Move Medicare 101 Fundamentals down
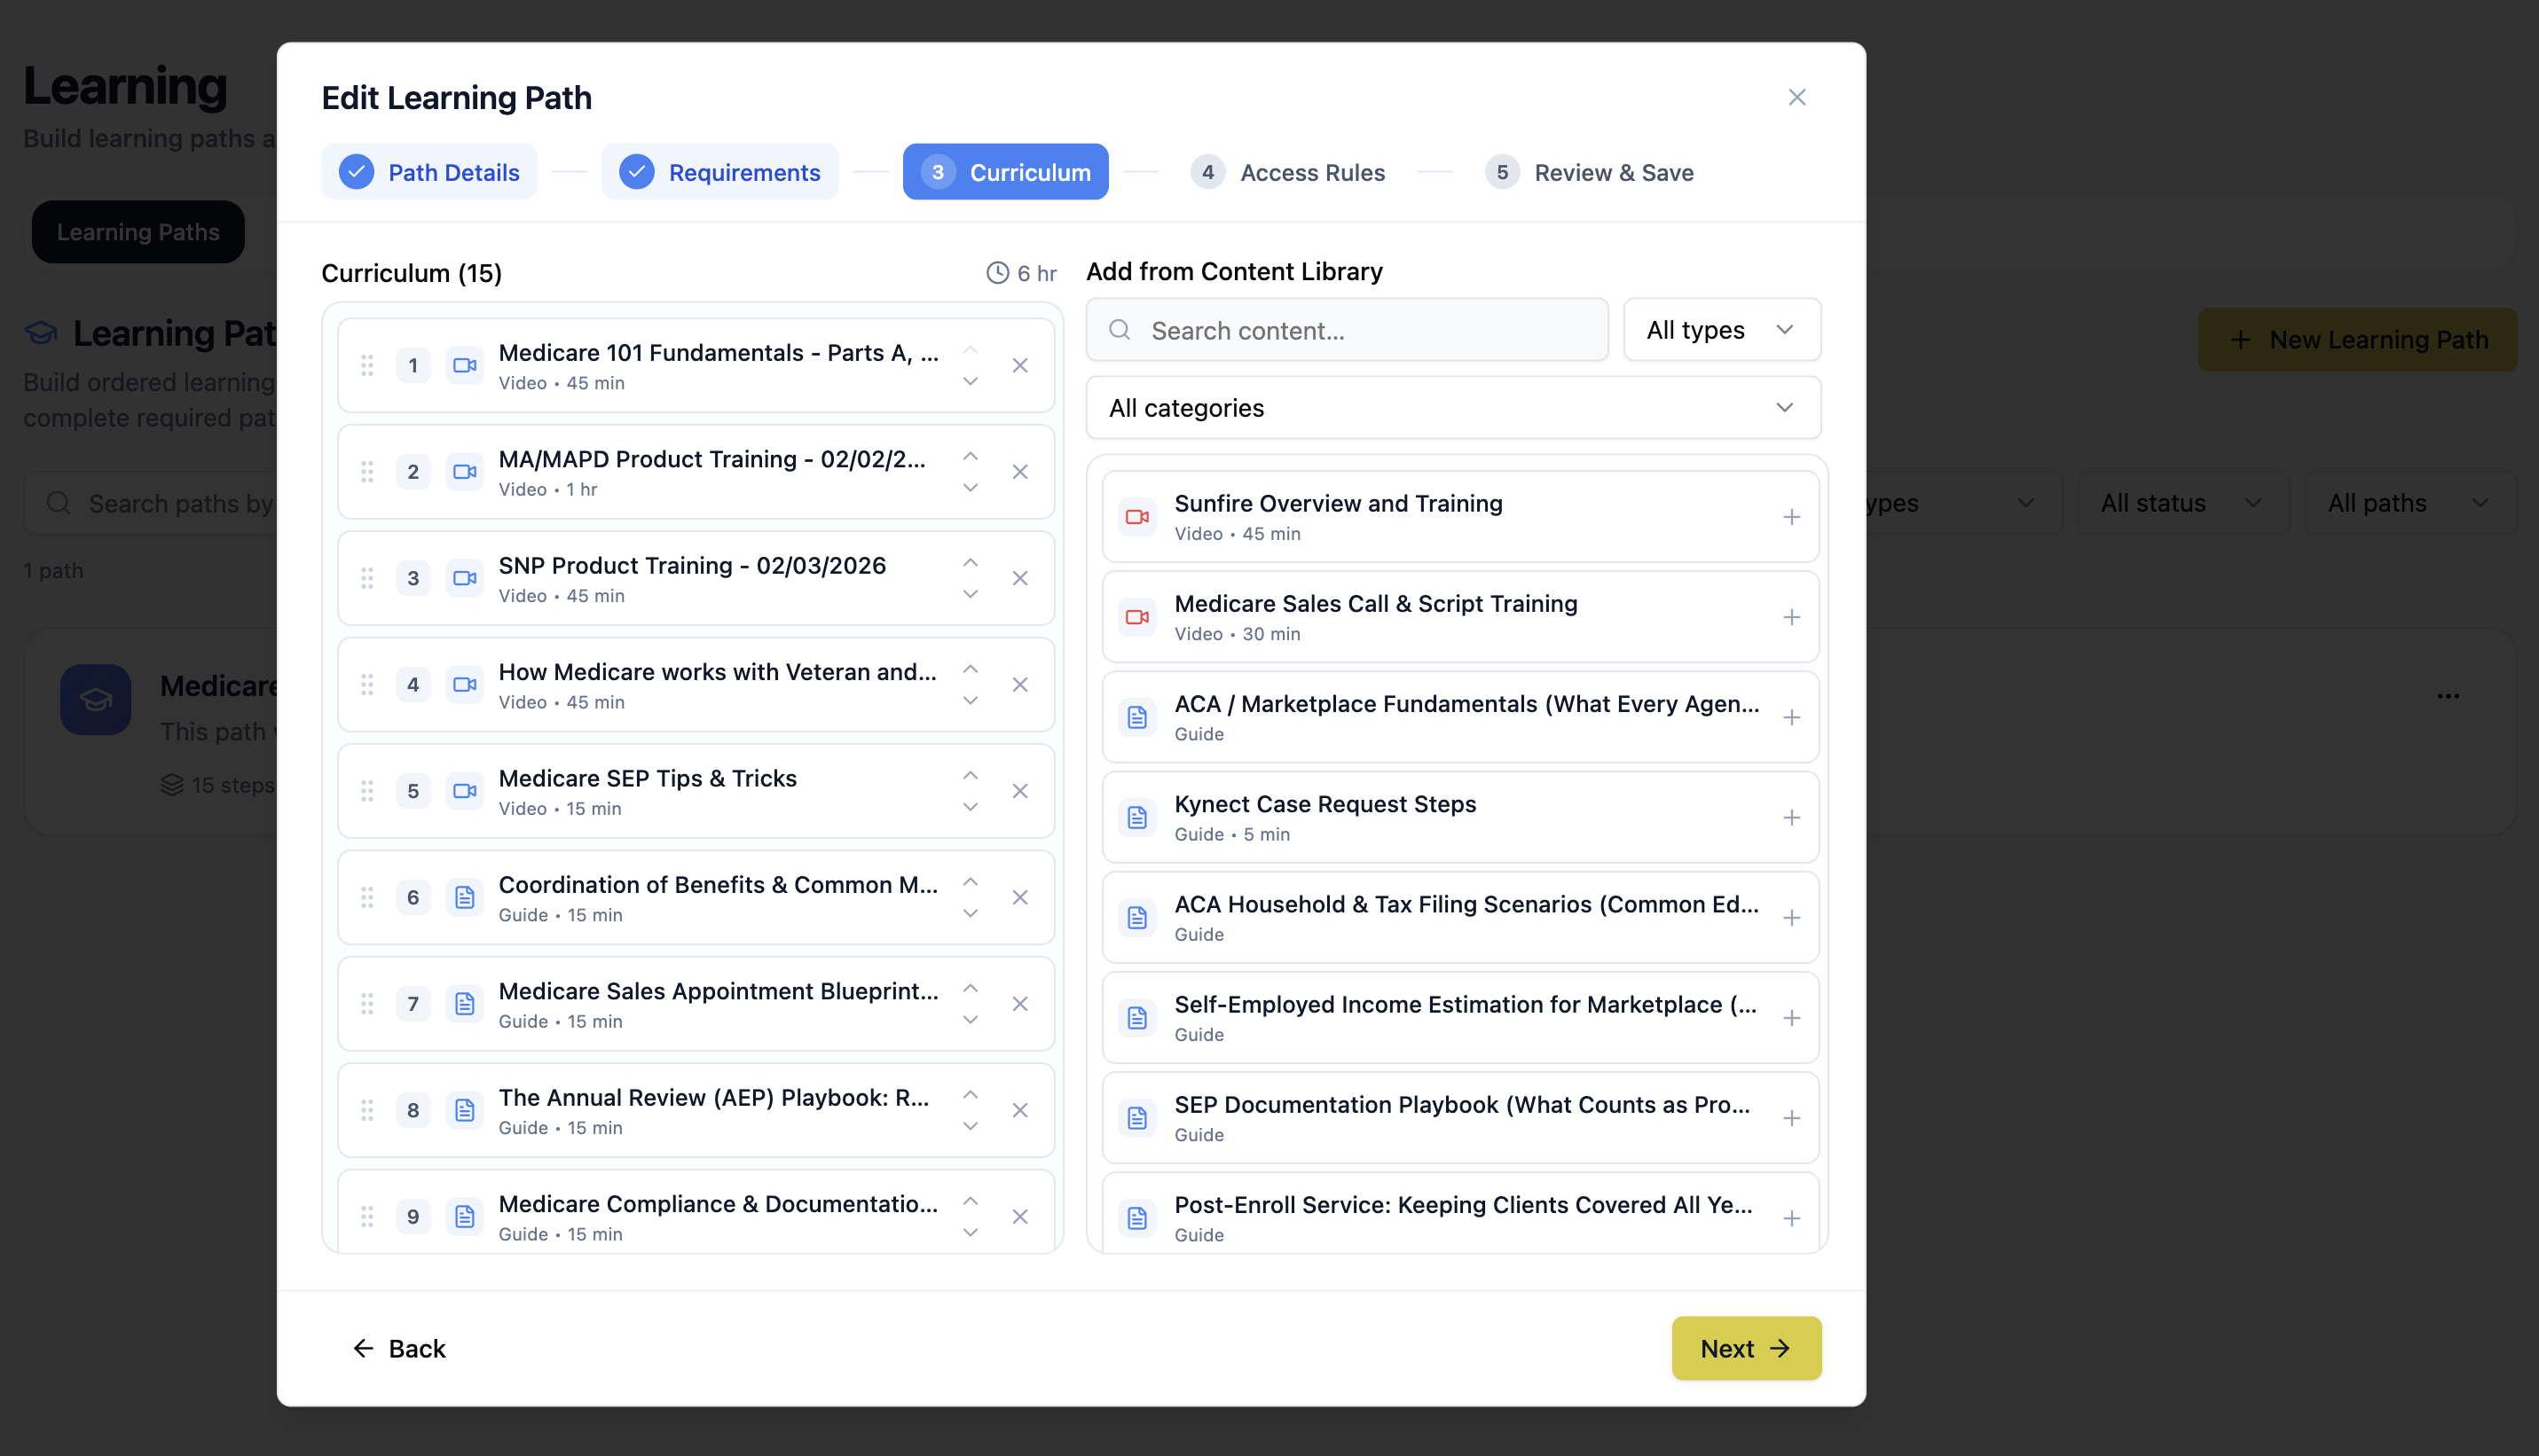The width and height of the screenshot is (2539, 1456). [x=970, y=382]
